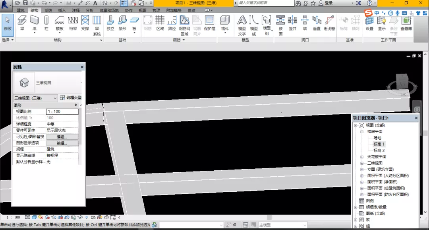The height and width of the screenshot is (230, 429).
Task: Switch to the 建筑 ribbon tab
Action: [21, 10]
